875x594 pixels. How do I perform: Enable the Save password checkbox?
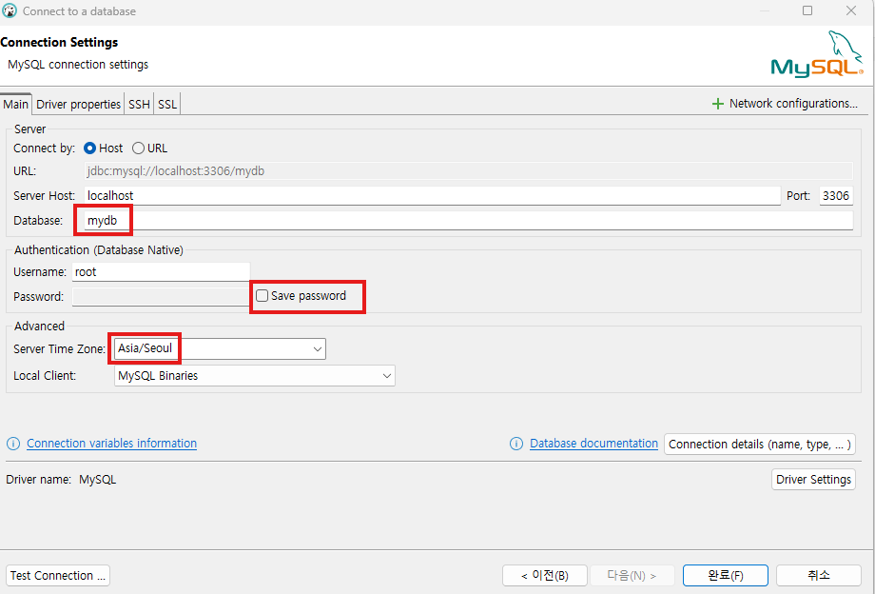[262, 296]
